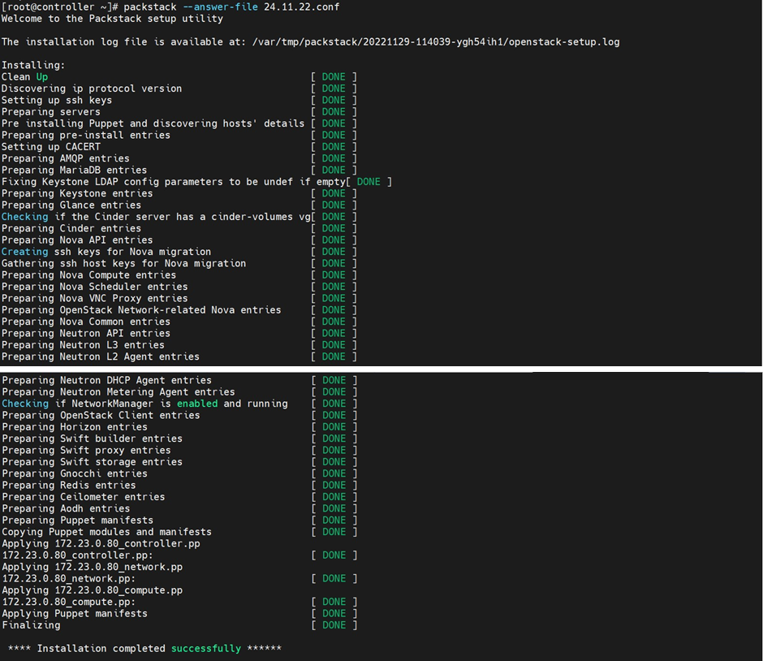Image resolution: width=763 pixels, height=661 pixels.
Task: Click 'Preparing Neutron L2 Agent entries' line
Action: pyautogui.click(x=101, y=357)
